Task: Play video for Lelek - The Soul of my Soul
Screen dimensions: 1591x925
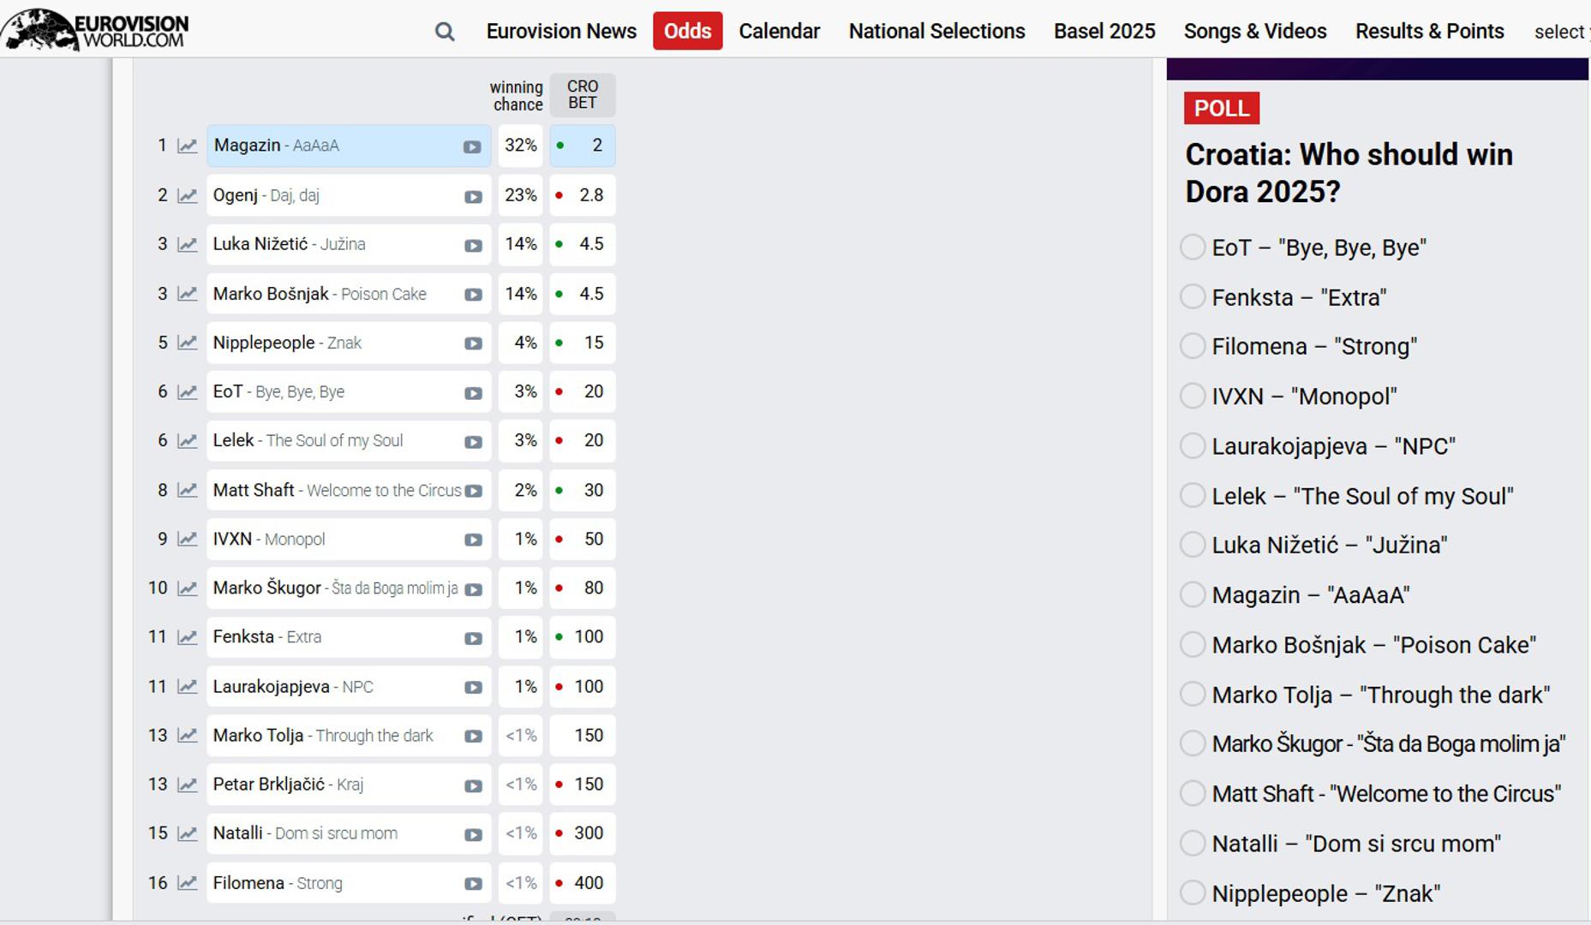Action: (x=473, y=442)
